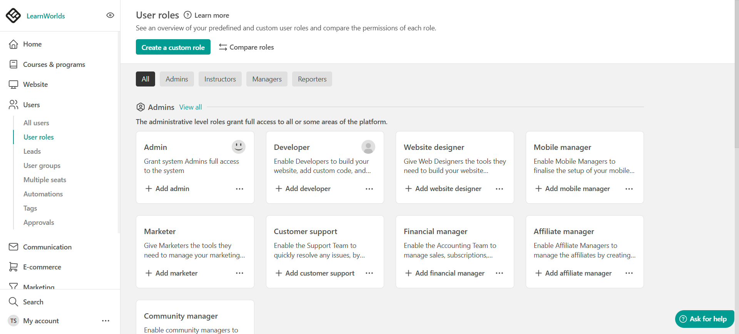Open the Website section in the sidebar
The width and height of the screenshot is (739, 334).
(x=35, y=85)
